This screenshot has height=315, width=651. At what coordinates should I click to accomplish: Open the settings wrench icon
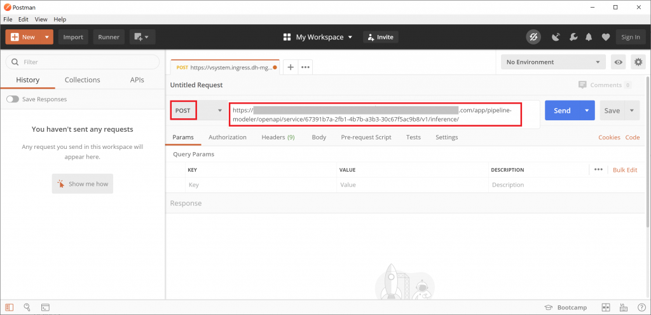pos(573,37)
